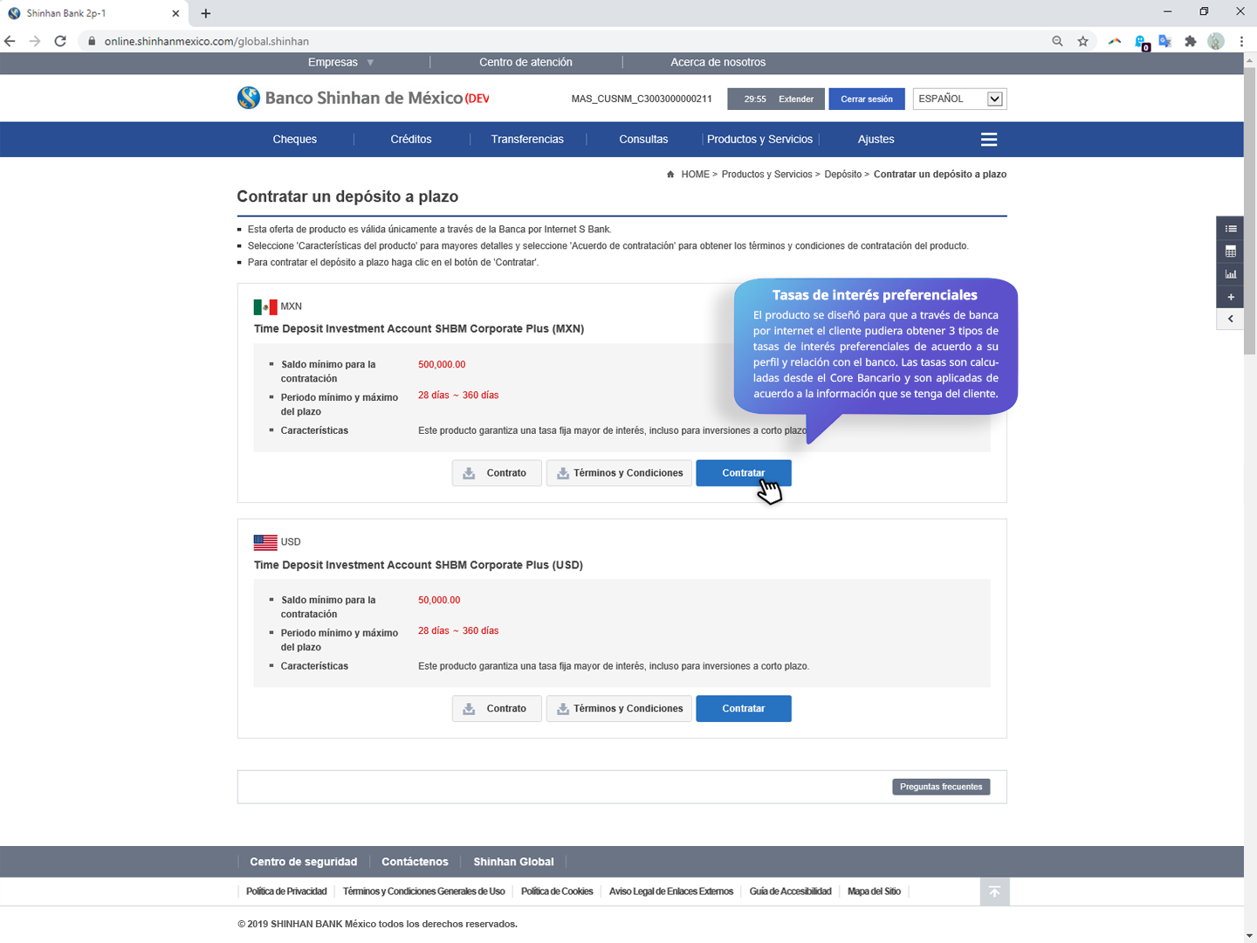
Task: Click the site lock security icon
Action: 92,41
